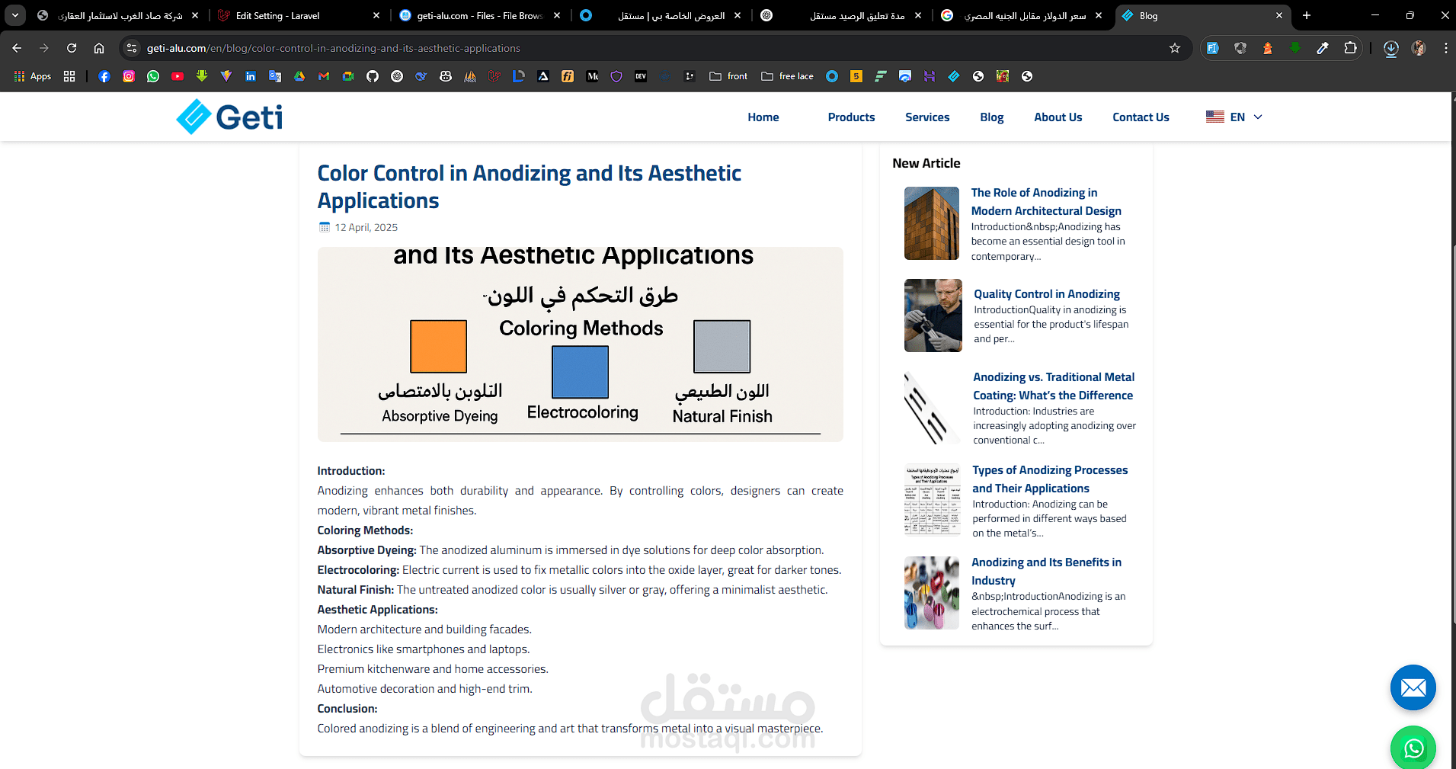
Task: Open the ChatGPT bookmark
Action: point(397,76)
